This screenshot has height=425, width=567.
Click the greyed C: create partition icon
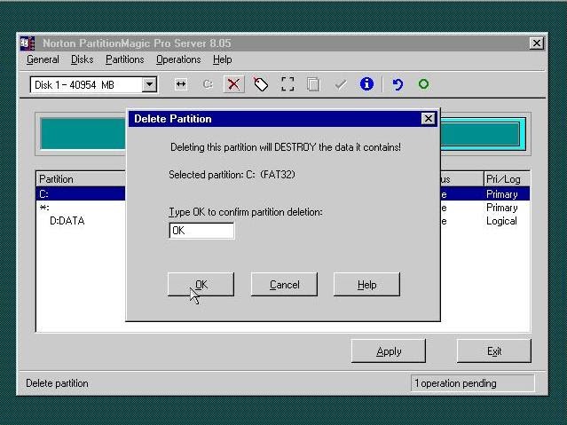pyautogui.click(x=208, y=84)
